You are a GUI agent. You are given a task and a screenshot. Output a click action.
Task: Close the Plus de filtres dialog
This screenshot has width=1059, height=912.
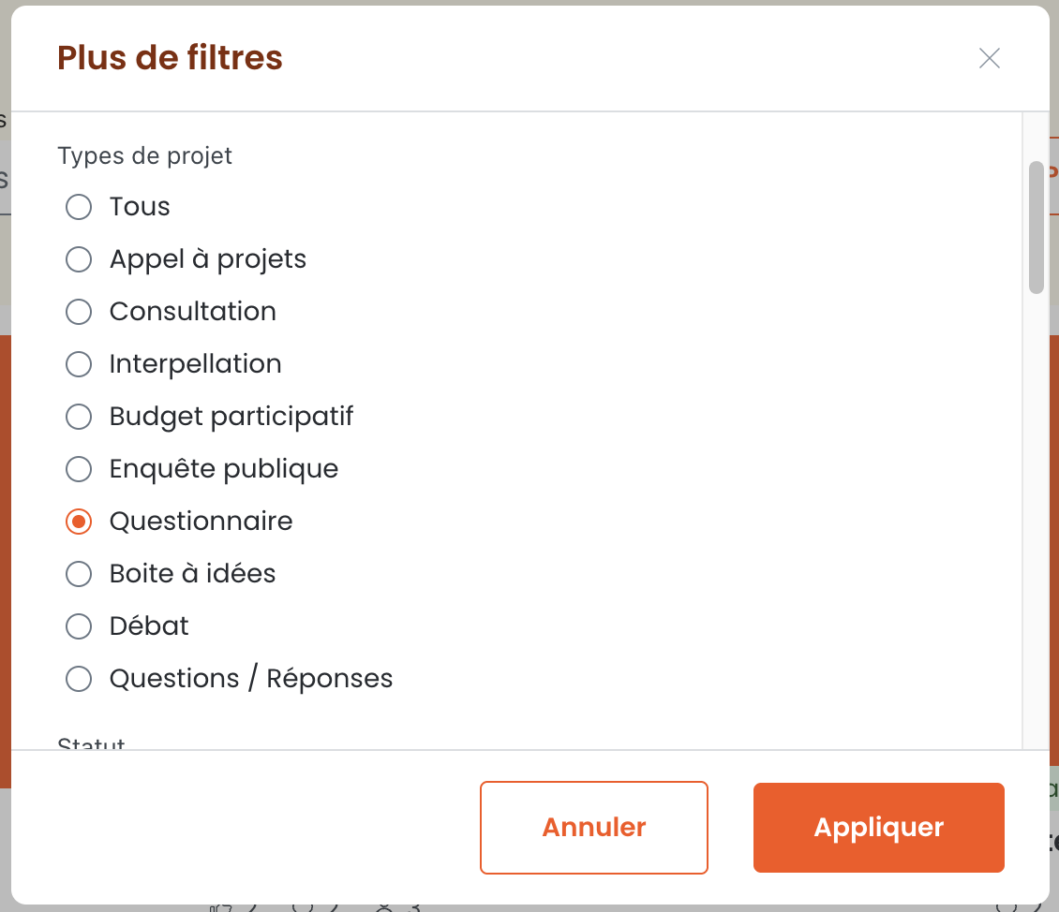tap(989, 59)
